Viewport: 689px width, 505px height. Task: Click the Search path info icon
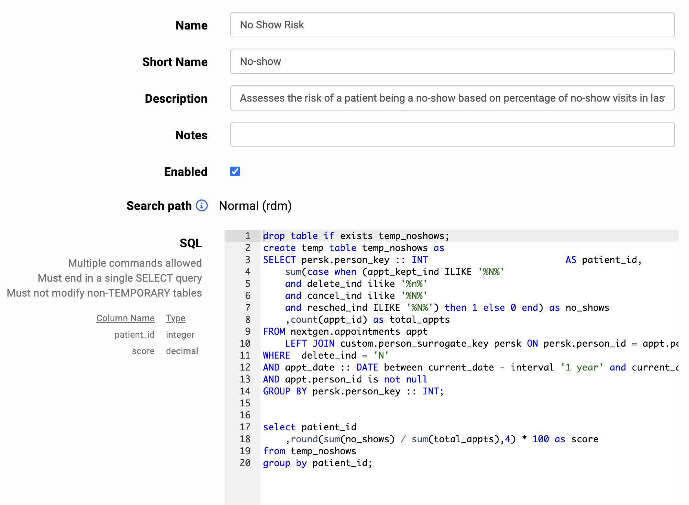click(x=202, y=205)
